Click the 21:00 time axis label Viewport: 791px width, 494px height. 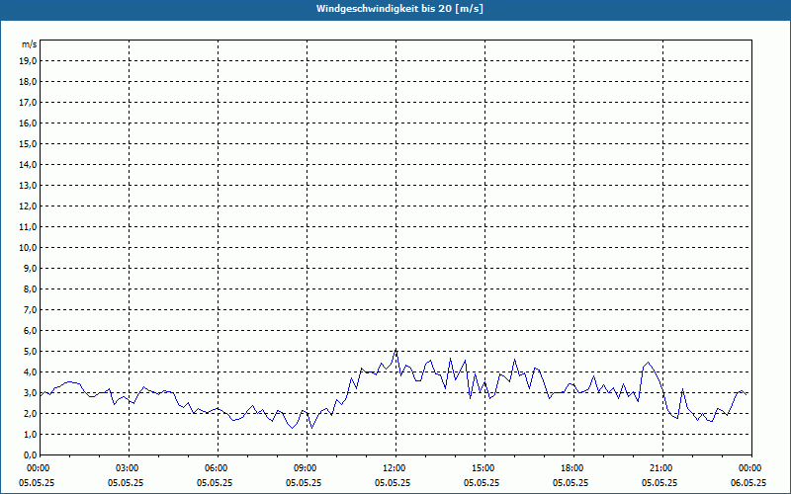pyautogui.click(x=662, y=468)
